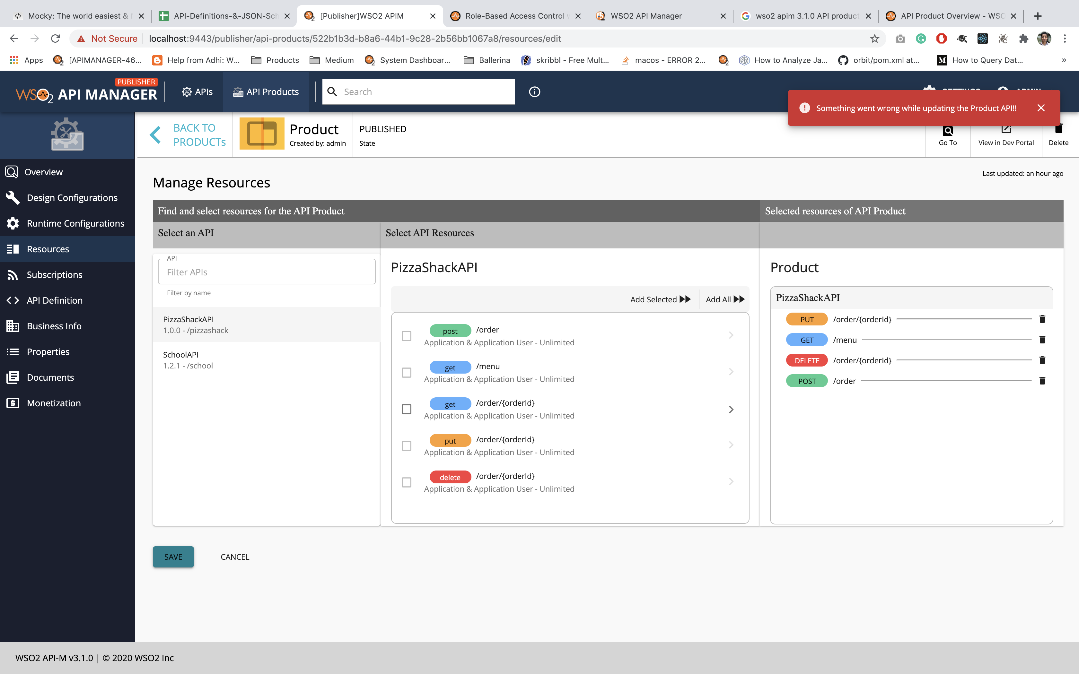The width and height of the screenshot is (1079, 674).
Task: Check the get /order/{orderId} checkbox
Action: (406, 409)
